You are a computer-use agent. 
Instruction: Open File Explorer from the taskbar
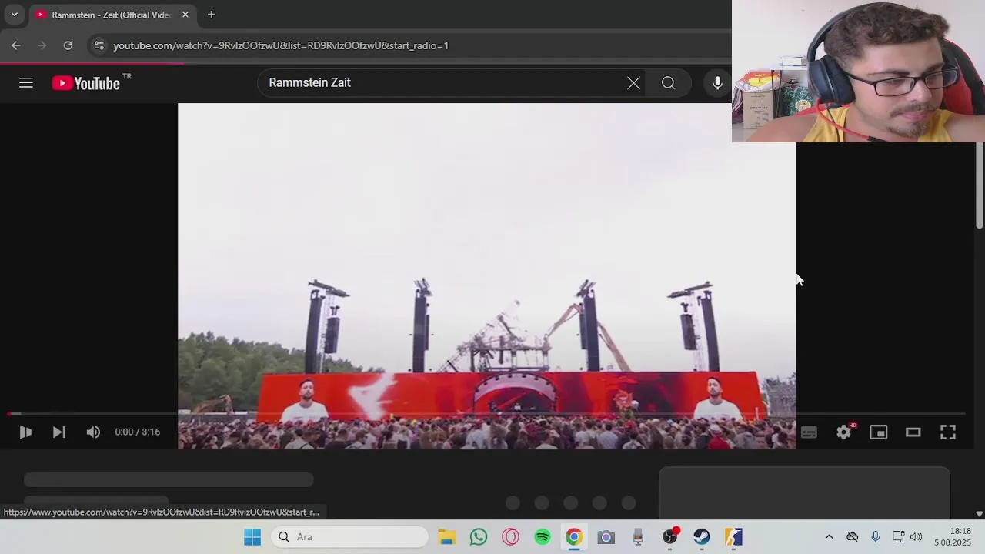coord(447,537)
